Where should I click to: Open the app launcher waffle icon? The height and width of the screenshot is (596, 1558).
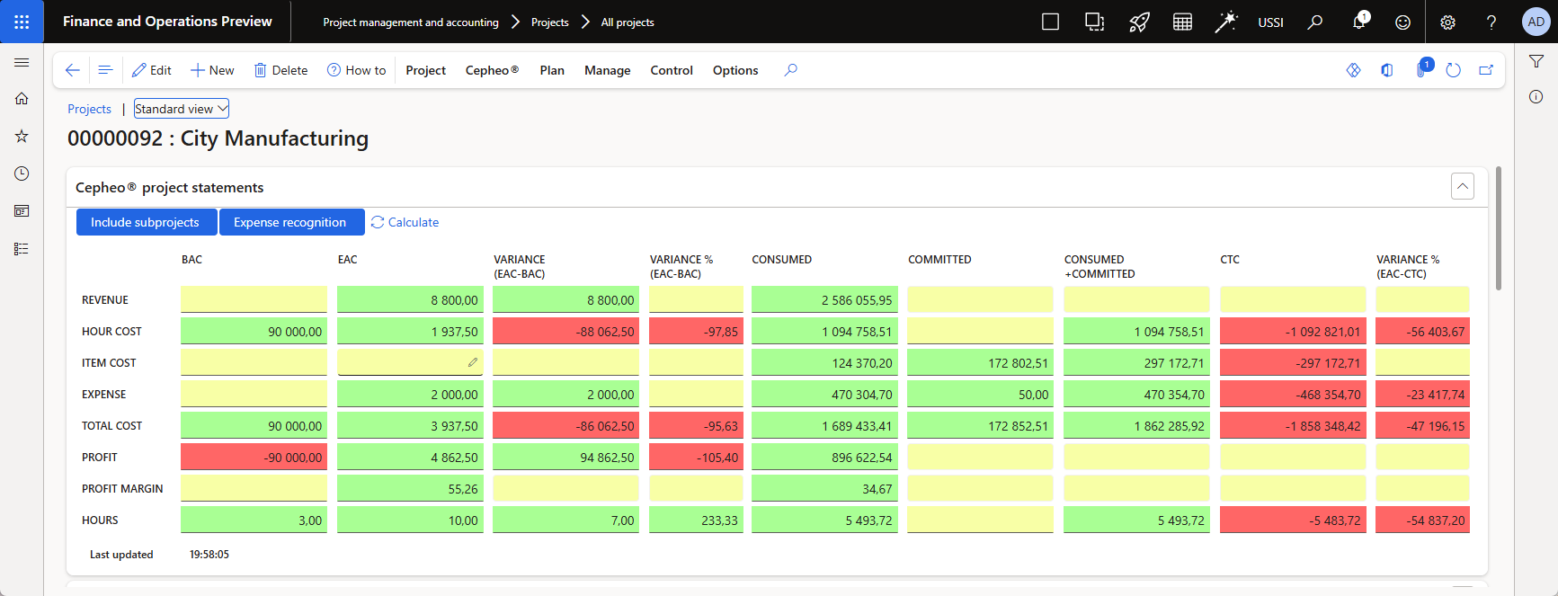(x=22, y=22)
